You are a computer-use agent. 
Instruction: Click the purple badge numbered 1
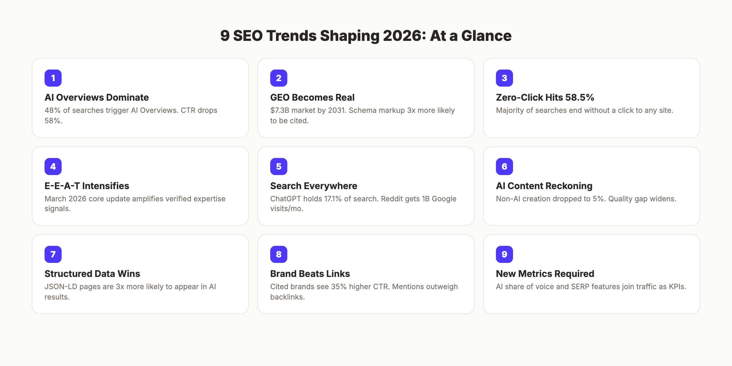click(53, 78)
